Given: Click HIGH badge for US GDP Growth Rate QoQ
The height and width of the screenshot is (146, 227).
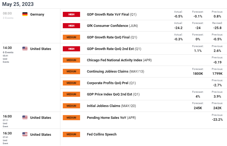Looking at the screenshot, I should point(71,49).
